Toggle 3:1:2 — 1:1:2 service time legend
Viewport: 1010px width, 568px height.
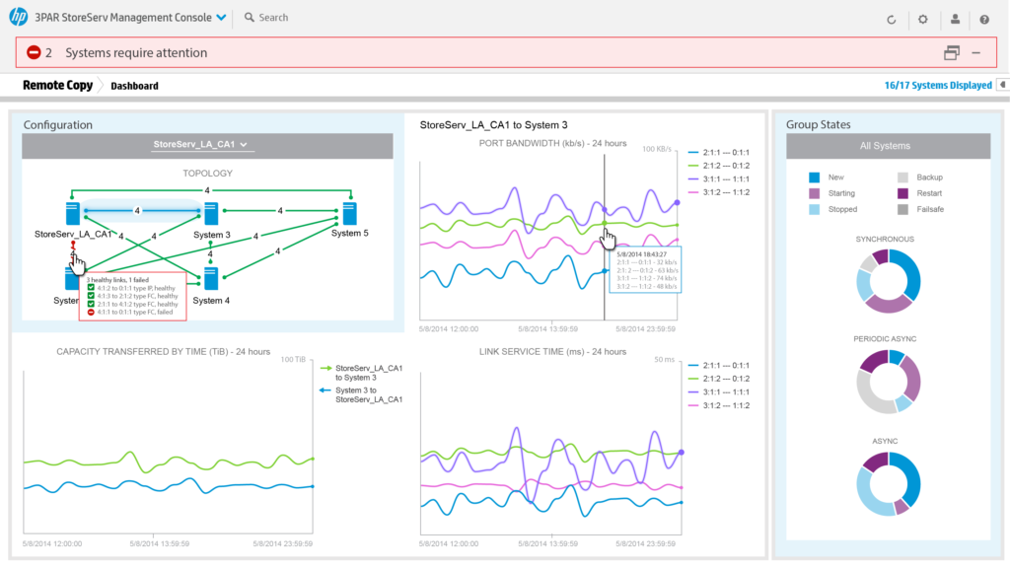tap(719, 405)
